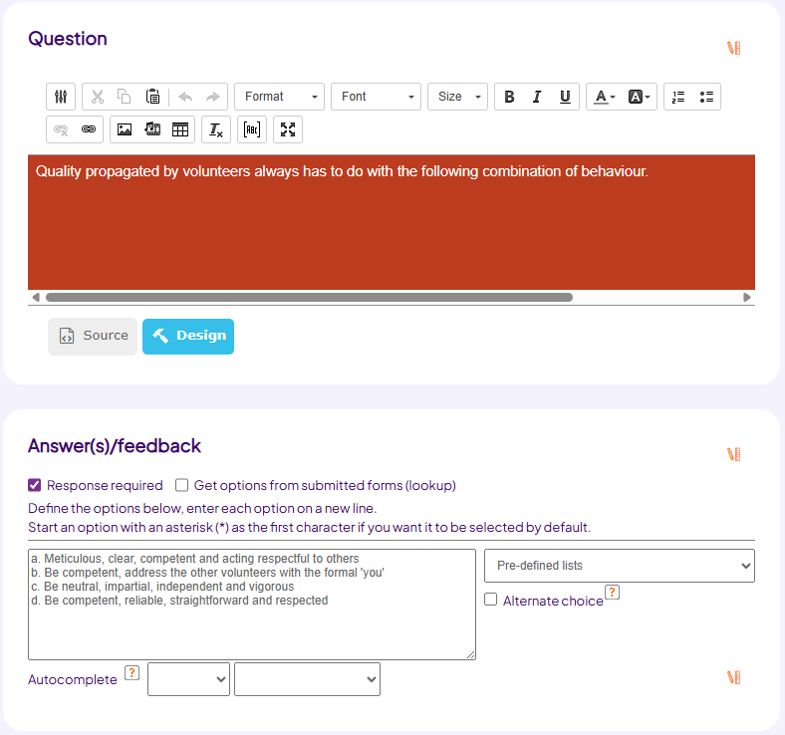The image size is (785, 735).
Task: Uncheck Response required
Action: click(x=35, y=485)
